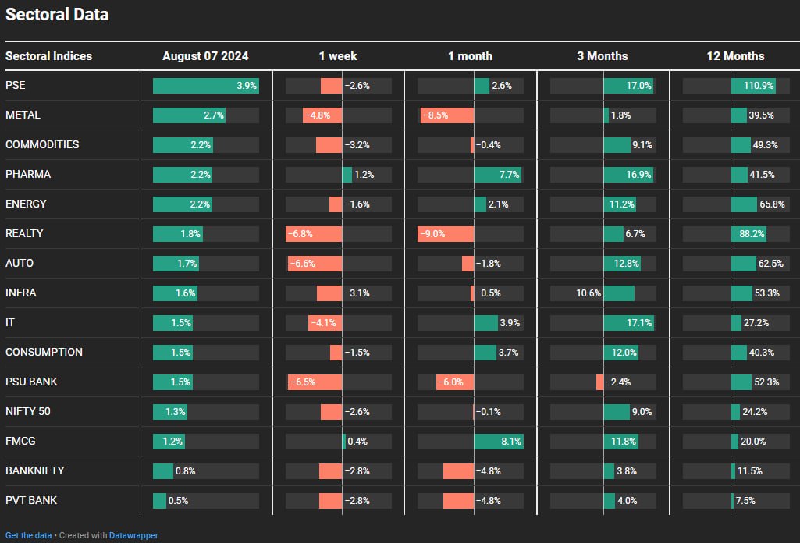Click the '1 month' column header
Screen dimensions: 800x543
pyautogui.click(x=470, y=56)
